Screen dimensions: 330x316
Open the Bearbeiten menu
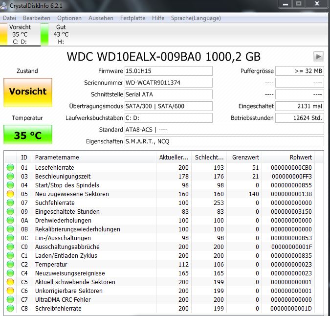click(x=37, y=18)
